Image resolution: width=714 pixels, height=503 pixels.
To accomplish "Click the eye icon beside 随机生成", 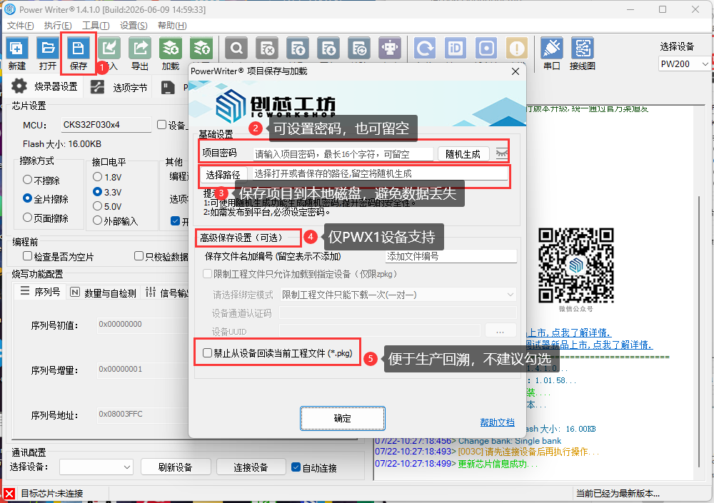I will click(501, 153).
